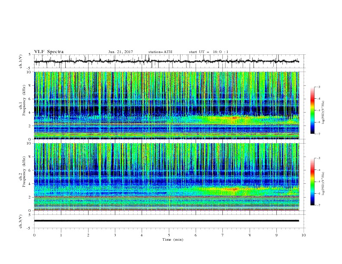Click time axis tick label "8"

coord(250,235)
